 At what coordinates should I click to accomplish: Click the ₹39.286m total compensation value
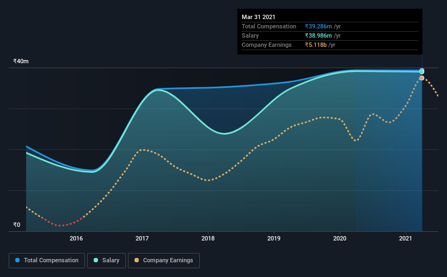tap(318, 26)
